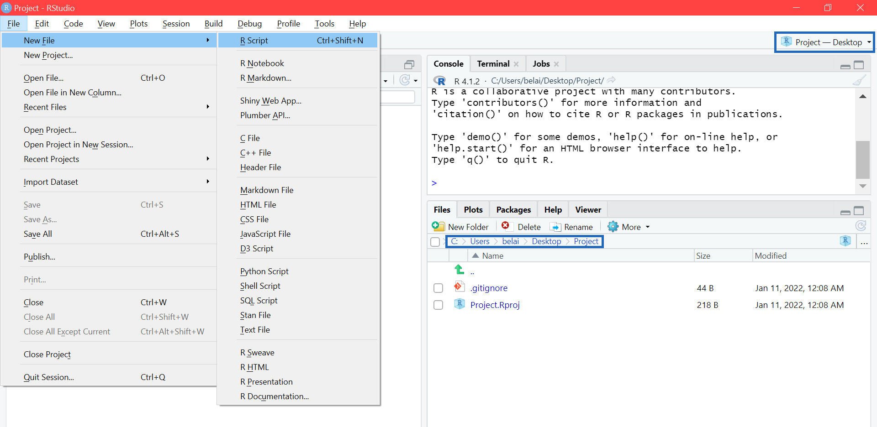Click the Project.Rproj file icon
This screenshot has width=877, height=427.
460,304
